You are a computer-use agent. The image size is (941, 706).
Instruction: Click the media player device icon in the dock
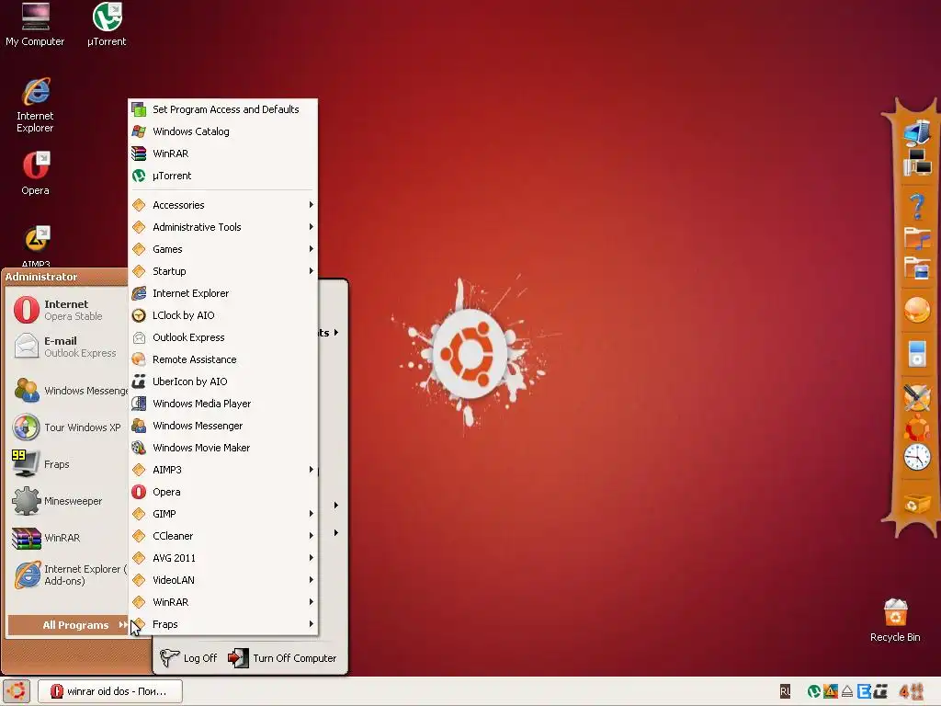917,353
